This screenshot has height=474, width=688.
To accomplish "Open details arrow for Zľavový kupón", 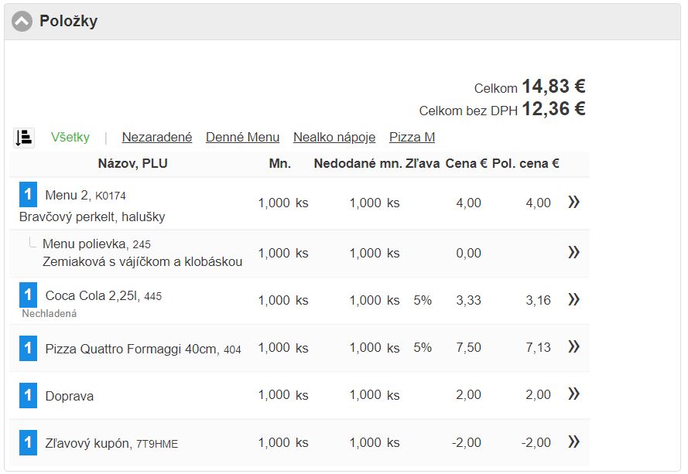I will [x=573, y=442].
